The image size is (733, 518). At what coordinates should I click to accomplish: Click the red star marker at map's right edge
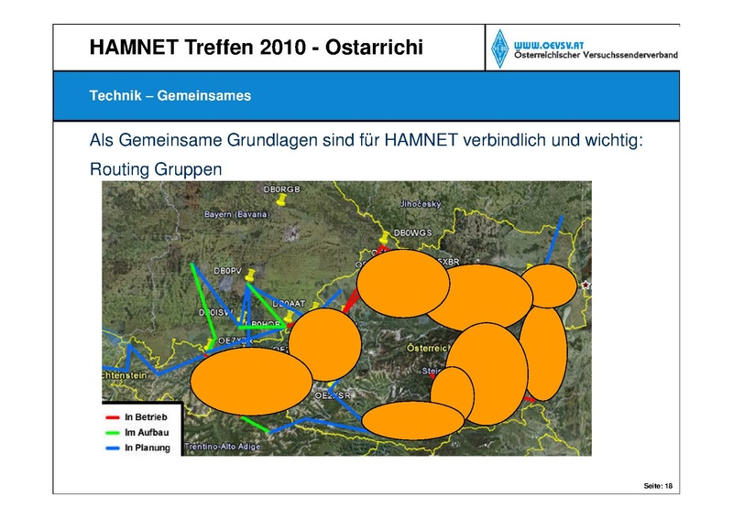pos(585,285)
